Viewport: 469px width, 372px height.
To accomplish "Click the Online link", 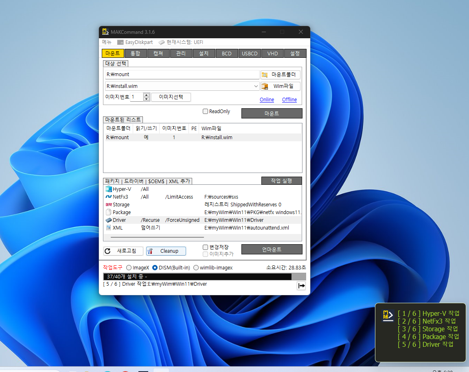I will click(x=267, y=100).
